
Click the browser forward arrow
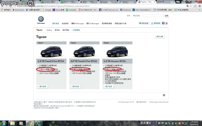tap(6, 6)
